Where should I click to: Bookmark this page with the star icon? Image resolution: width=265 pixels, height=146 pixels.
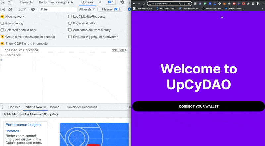189,3
